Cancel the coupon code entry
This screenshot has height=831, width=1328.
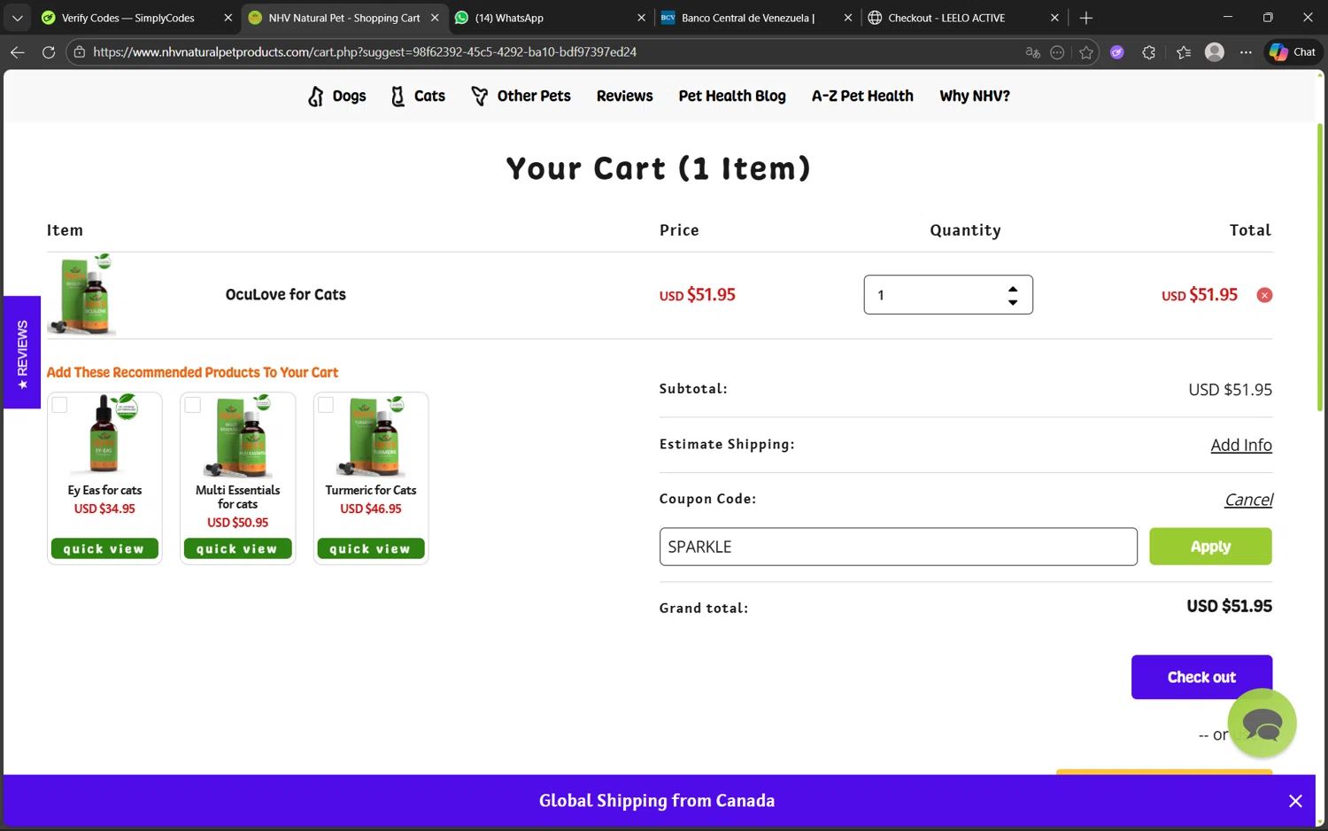point(1248,500)
